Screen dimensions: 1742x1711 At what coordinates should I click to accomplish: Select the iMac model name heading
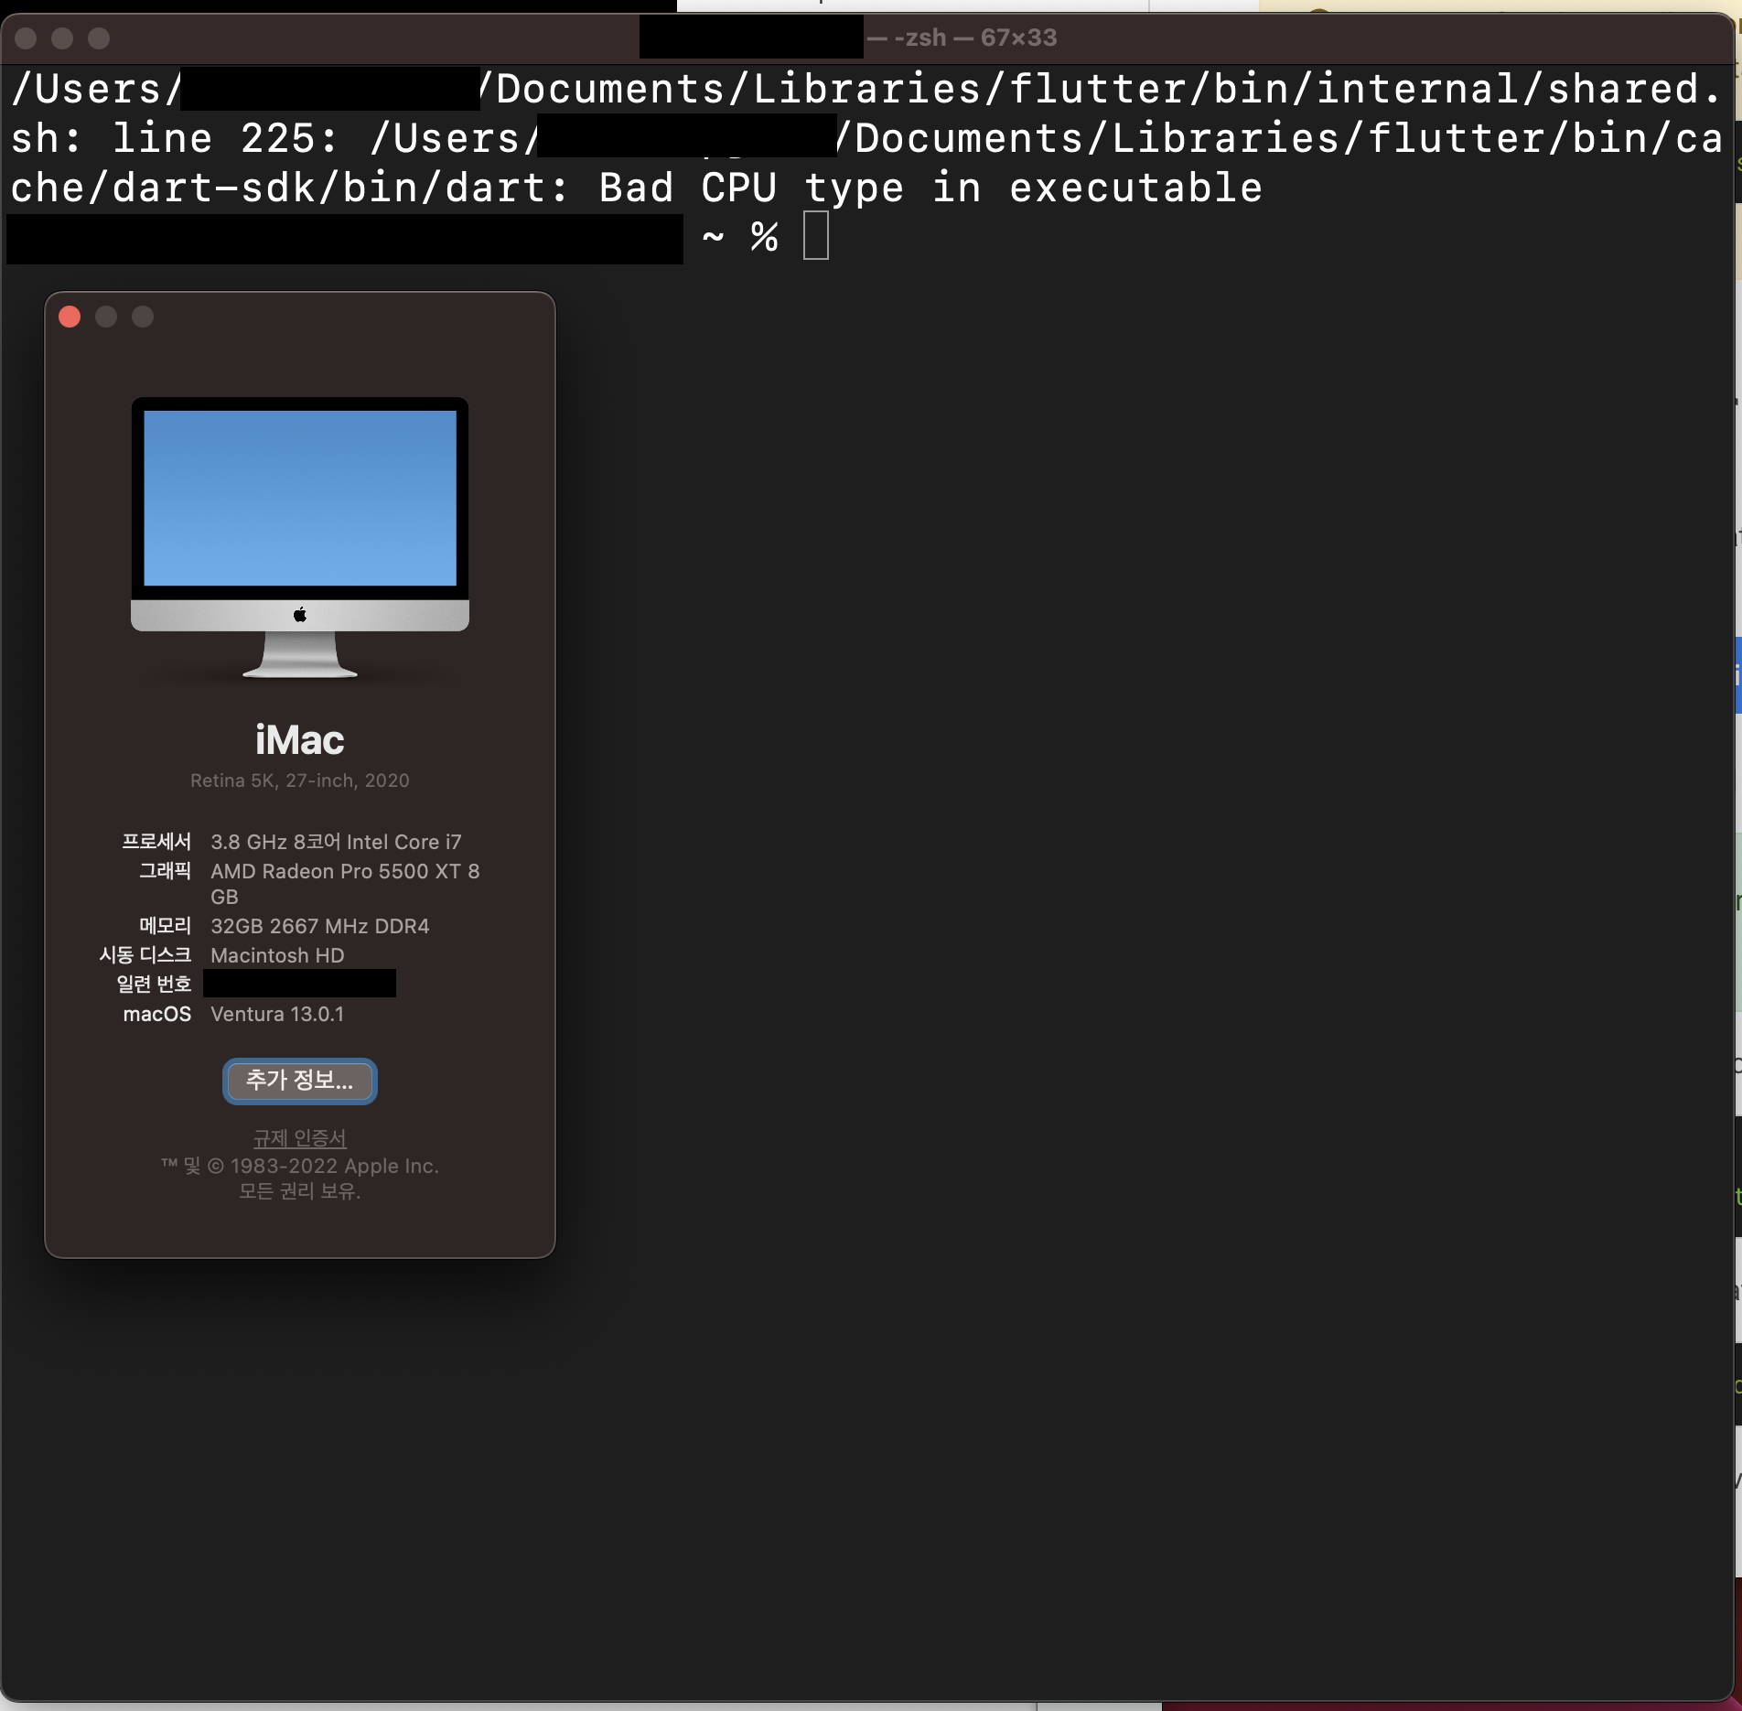(300, 740)
